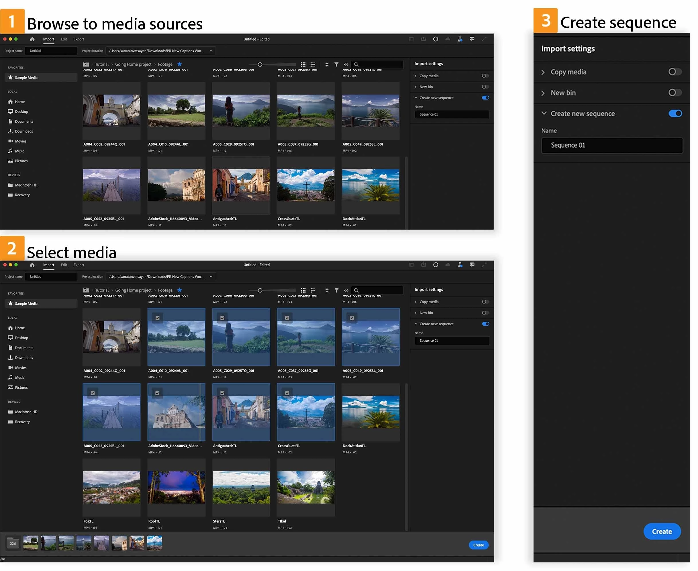Click the 226 folder icon in selection tray
Image resolution: width=698 pixels, height=571 pixels.
click(x=13, y=543)
